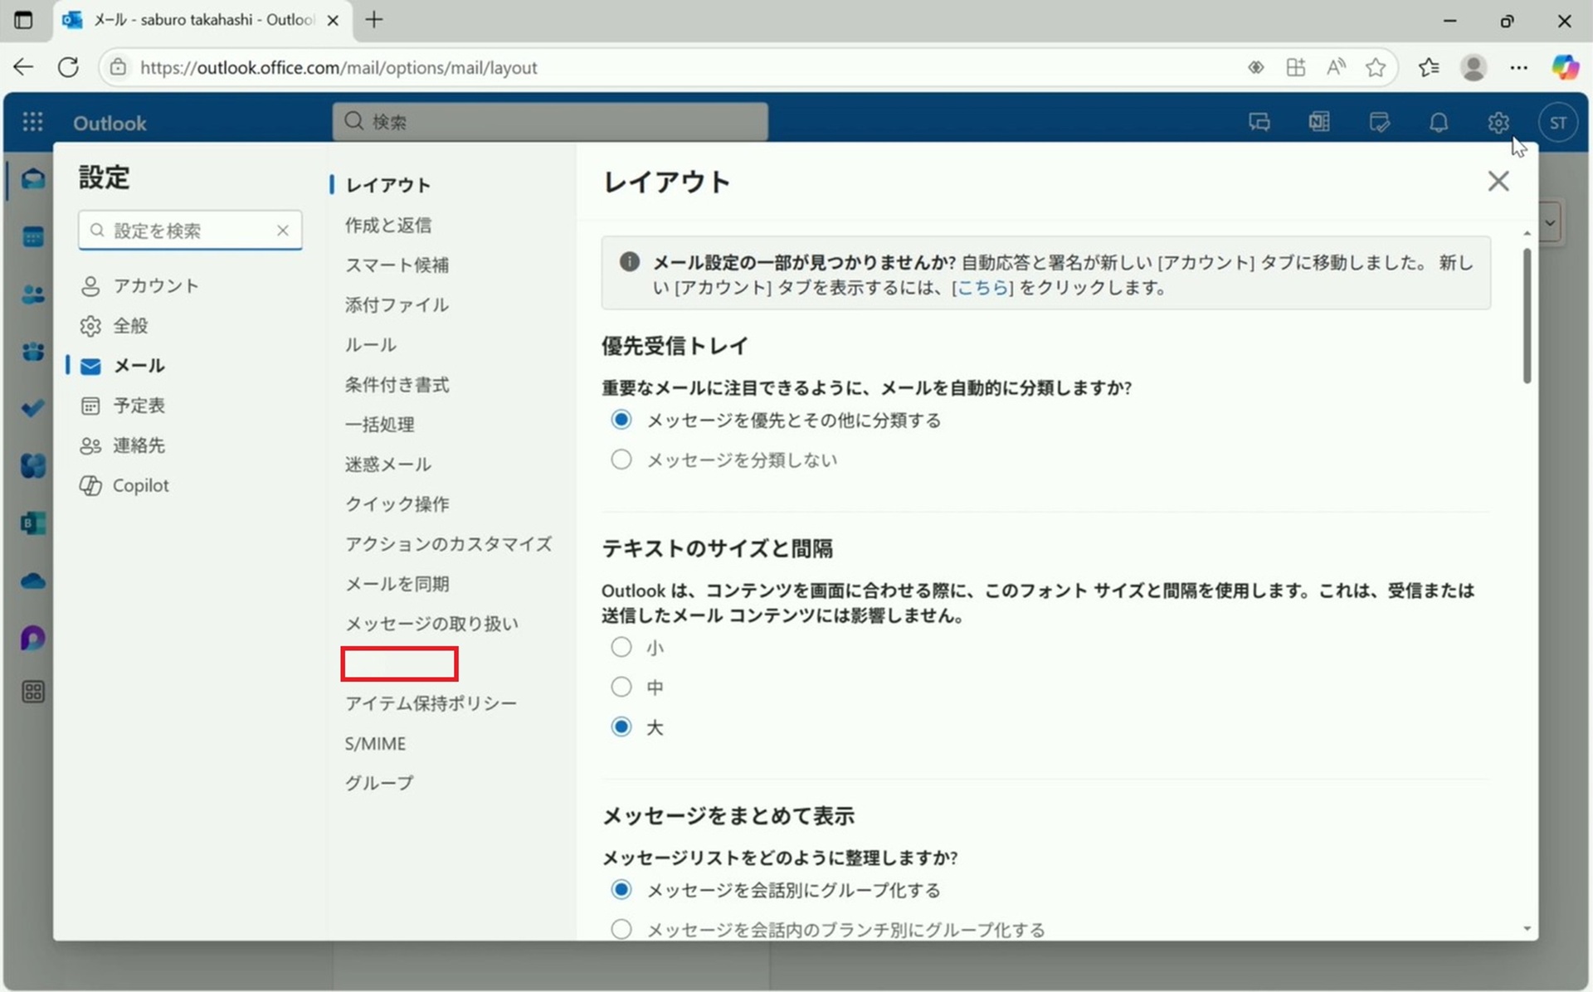Select 予定表 settings category
The height and width of the screenshot is (992, 1593).
(x=139, y=406)
